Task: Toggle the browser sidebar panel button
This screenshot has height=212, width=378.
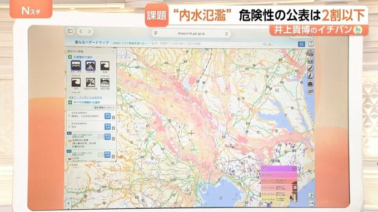Action: 70,31
